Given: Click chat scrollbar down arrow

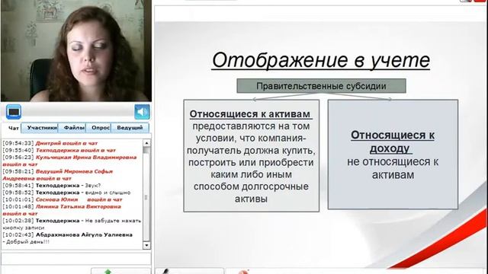Looking at the screenshot, I should [x=146, y=245].
